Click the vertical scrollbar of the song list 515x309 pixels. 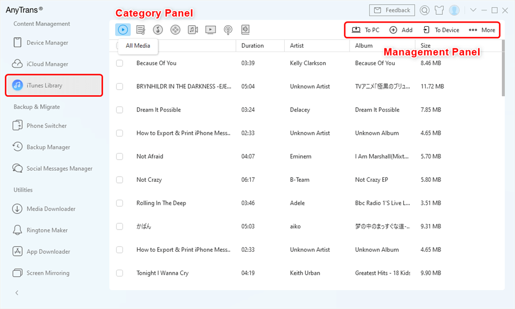(503, 68)
